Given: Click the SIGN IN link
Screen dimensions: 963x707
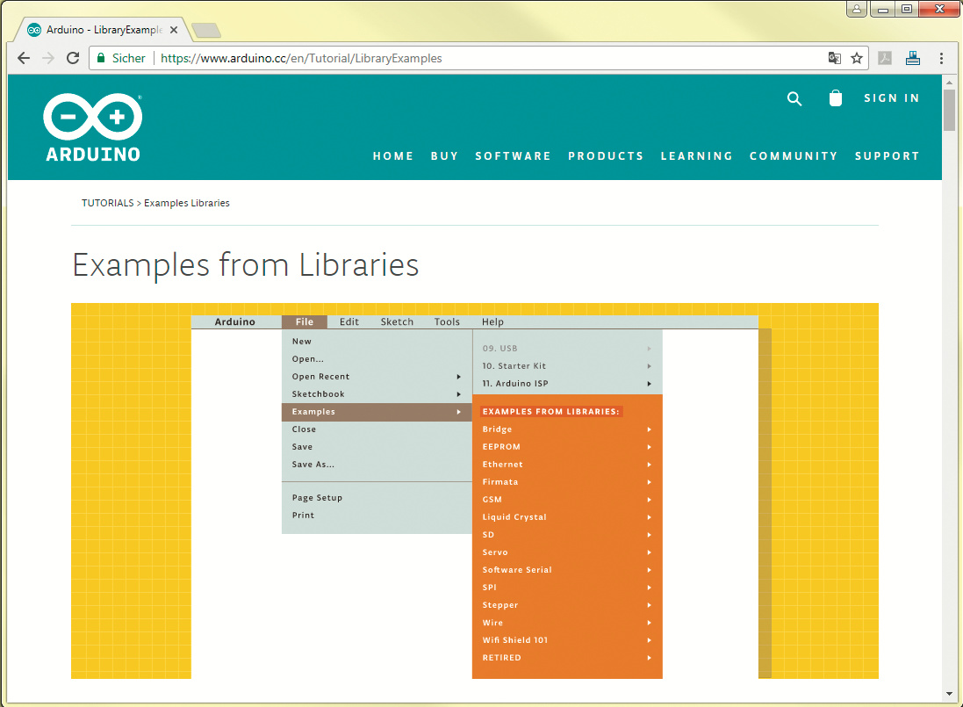Looking at the screenshot, I should click(891, 98).
